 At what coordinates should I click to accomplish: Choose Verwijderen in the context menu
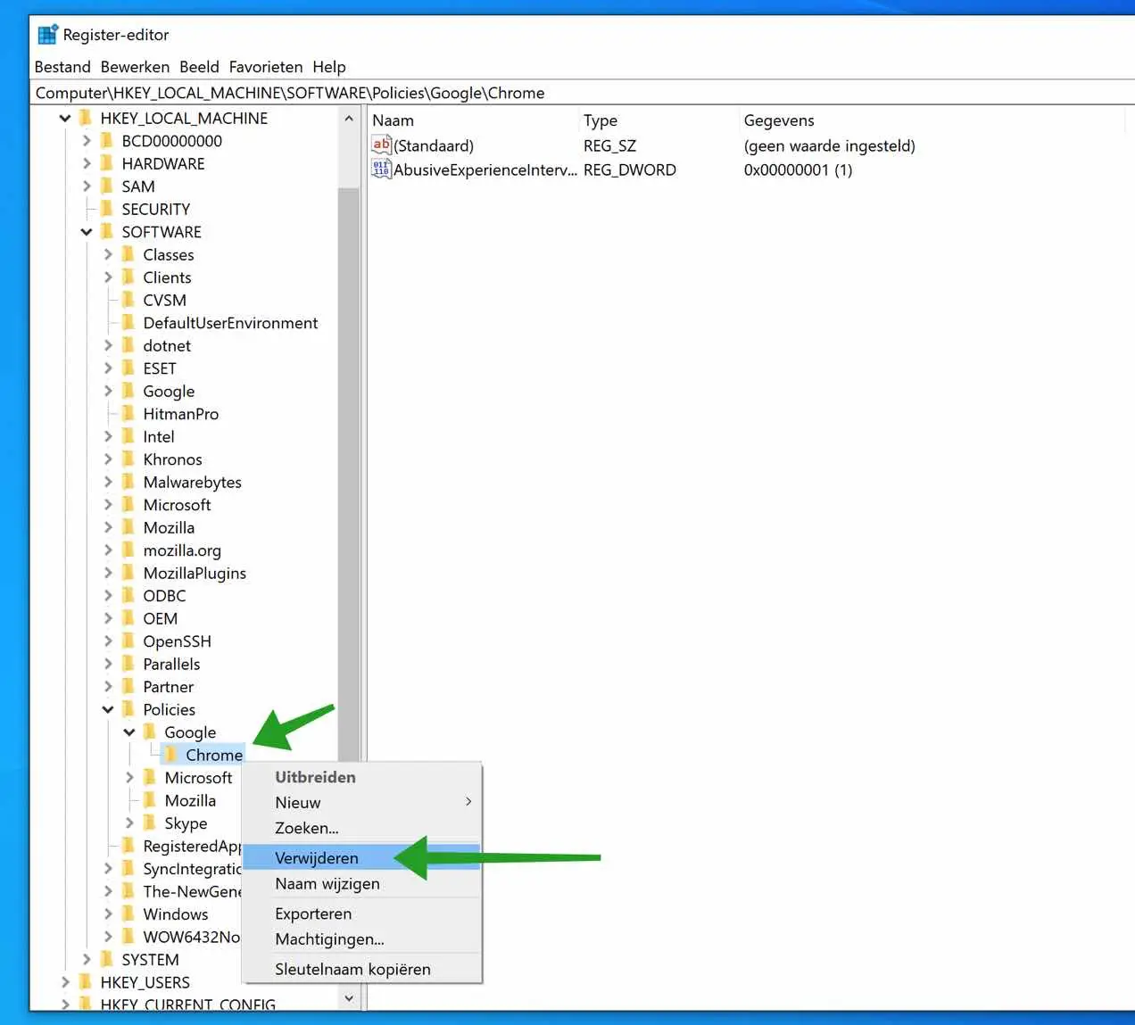coord(361,858)
